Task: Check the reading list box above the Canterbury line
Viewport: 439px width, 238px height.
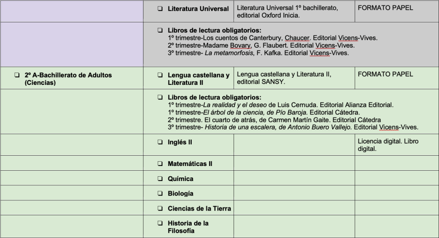Action: point(160,31)
